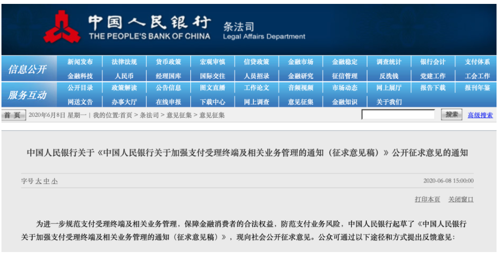Go to 党建工作 page
The height and width of the screenshot is (254, 498).
click(433, 76)
